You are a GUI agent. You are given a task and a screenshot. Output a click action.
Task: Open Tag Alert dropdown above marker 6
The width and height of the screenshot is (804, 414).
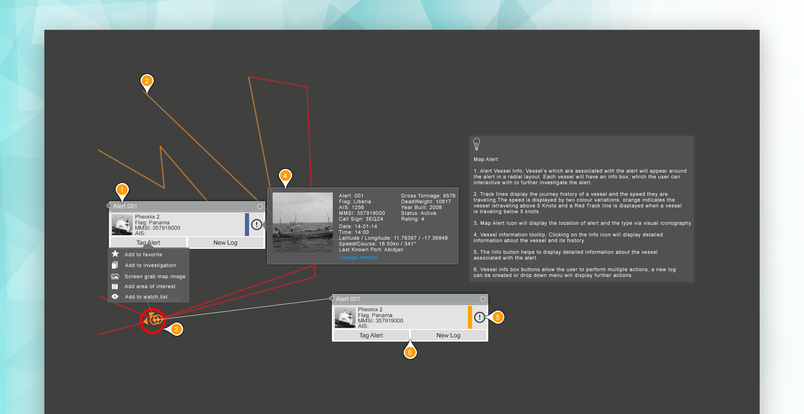point(371,335)
